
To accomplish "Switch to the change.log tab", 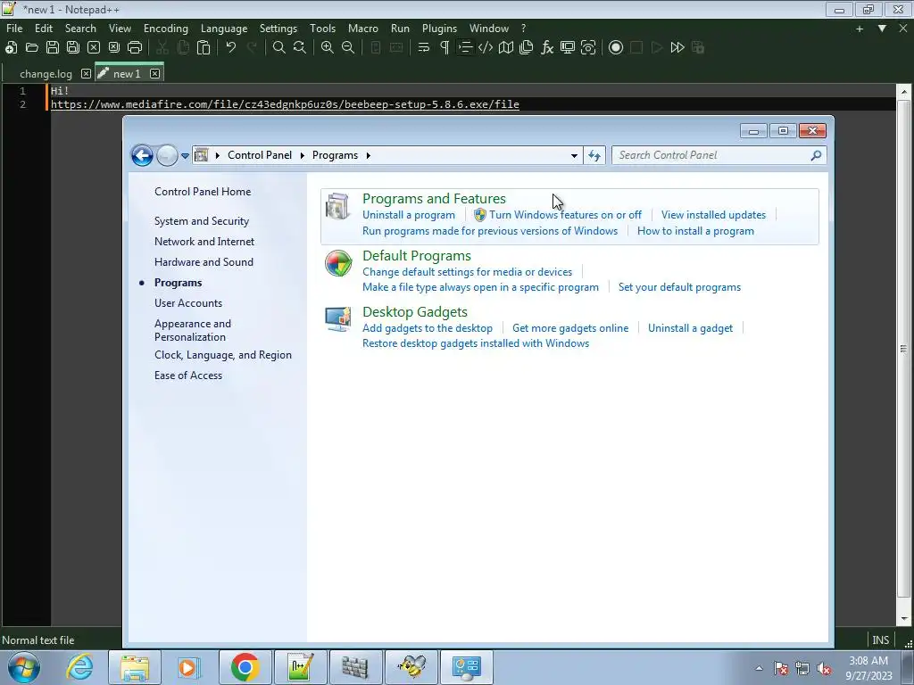I will pos(46,74).
